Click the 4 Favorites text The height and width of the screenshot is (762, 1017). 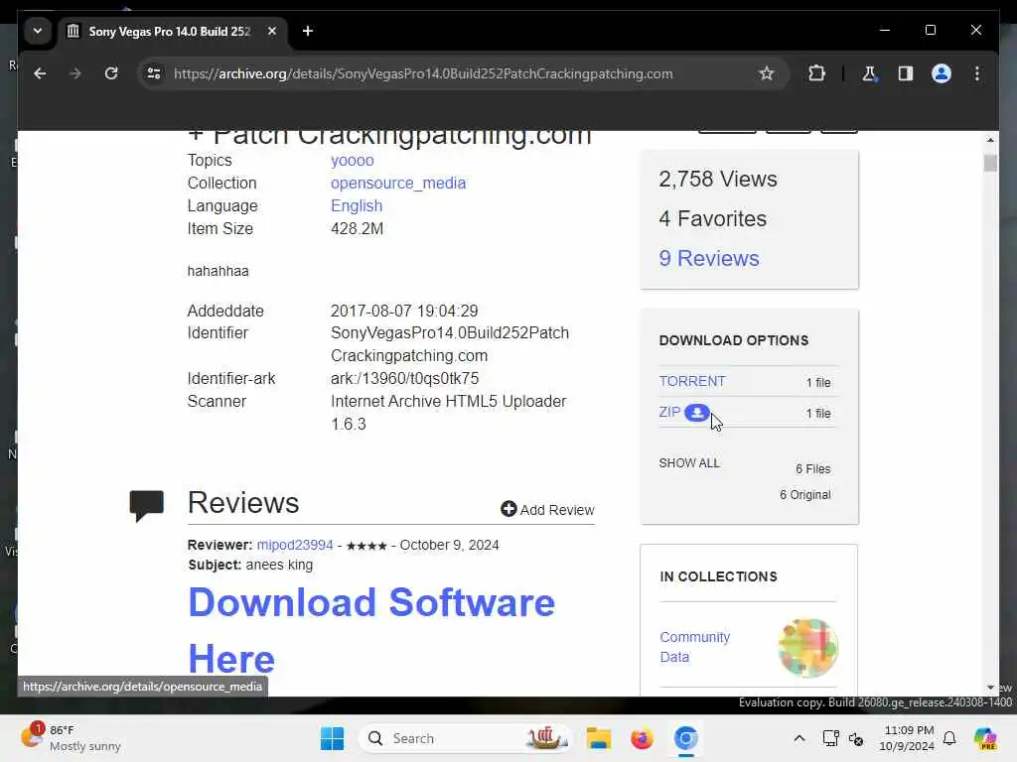(x=712, y=219)
